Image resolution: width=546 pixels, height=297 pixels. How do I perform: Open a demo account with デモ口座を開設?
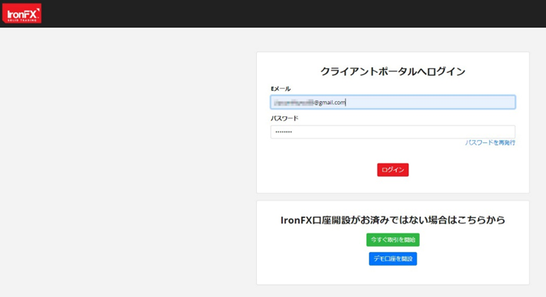pos(393,259)
